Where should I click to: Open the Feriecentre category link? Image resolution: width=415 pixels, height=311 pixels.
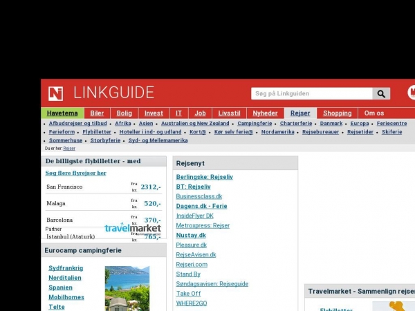point(391,123)
